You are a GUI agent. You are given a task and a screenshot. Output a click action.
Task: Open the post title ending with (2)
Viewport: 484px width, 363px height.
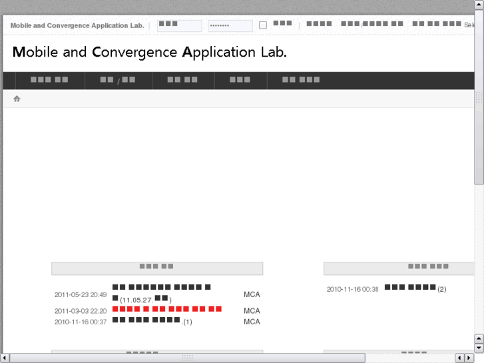pyautogui.click(x=415, y=288)
